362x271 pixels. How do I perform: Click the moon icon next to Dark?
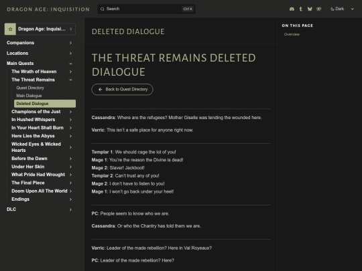333,9
